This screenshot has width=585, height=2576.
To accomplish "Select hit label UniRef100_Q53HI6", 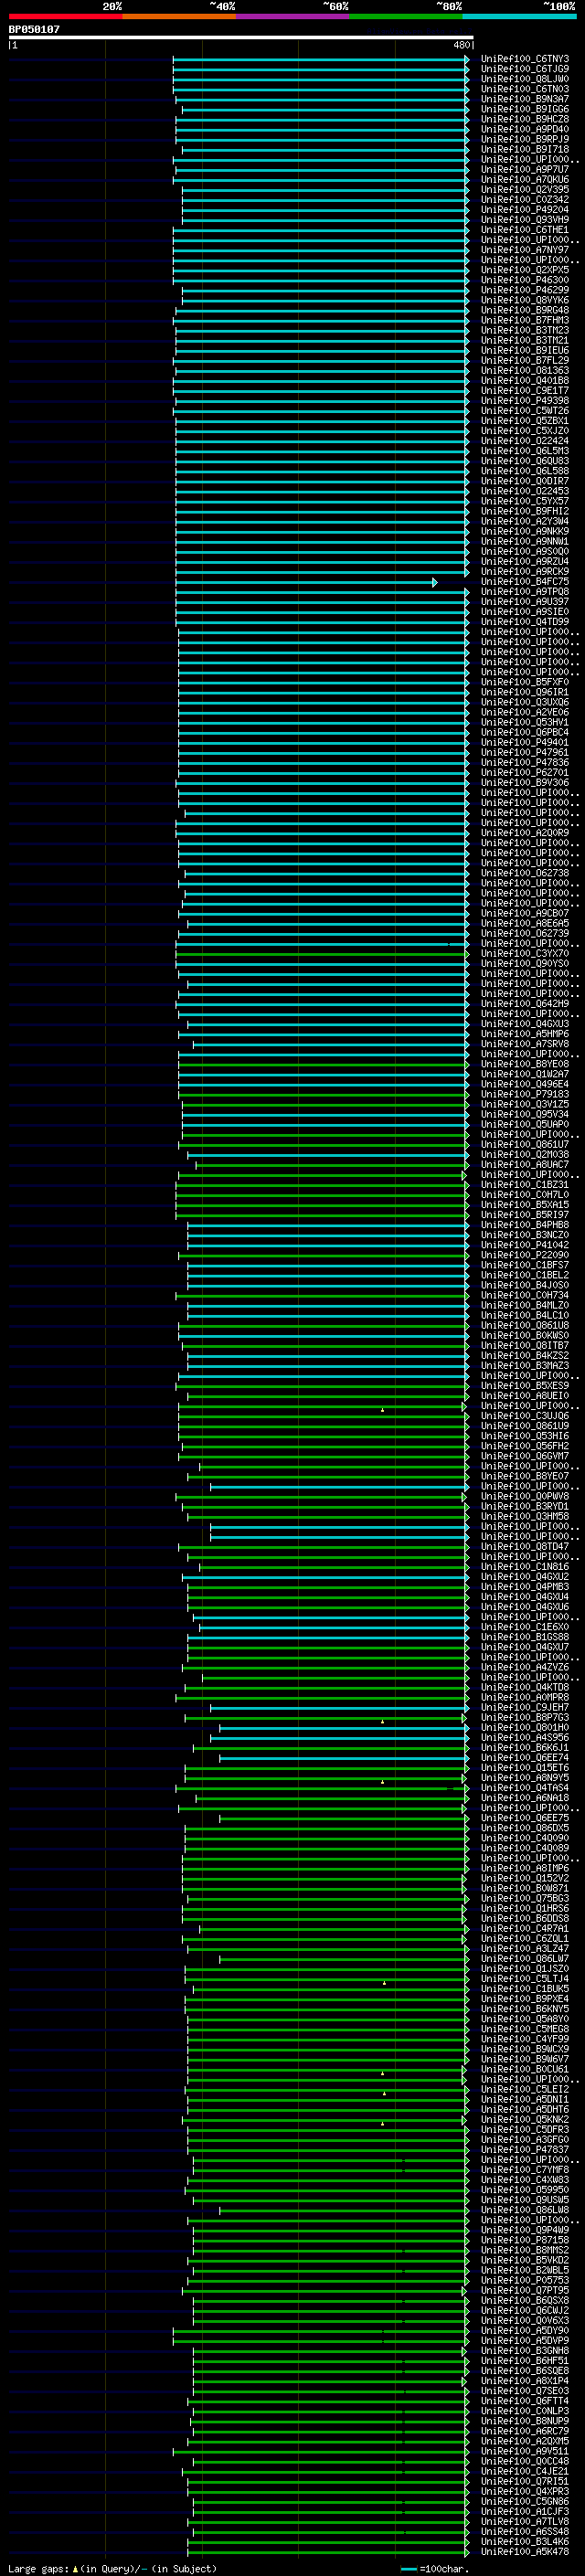I will coord(524,1436).
